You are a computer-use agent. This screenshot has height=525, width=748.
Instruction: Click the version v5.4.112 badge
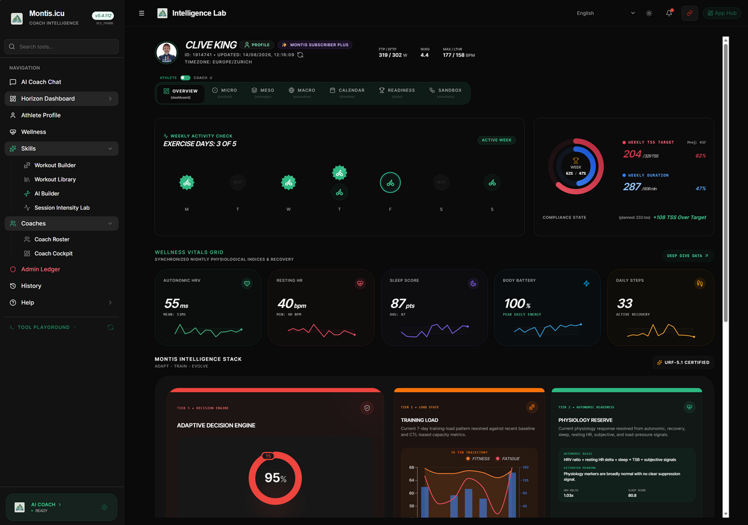click(x=103, y=16)
